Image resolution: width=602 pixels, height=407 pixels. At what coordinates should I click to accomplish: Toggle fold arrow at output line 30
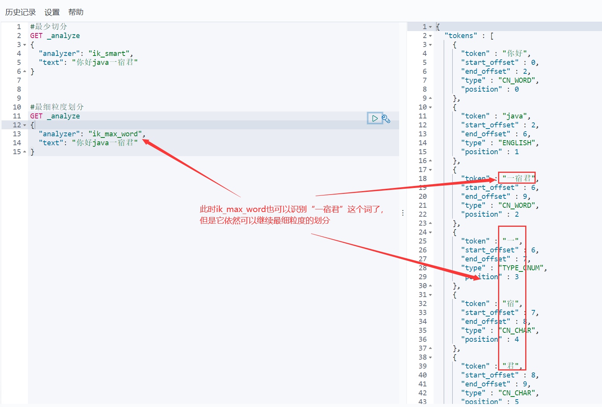pyautogui.click(x=431, y=286)
